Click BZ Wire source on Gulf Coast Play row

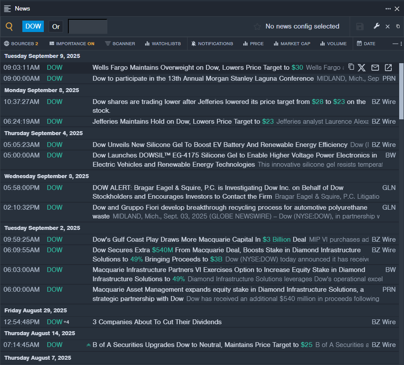(384, 240)
